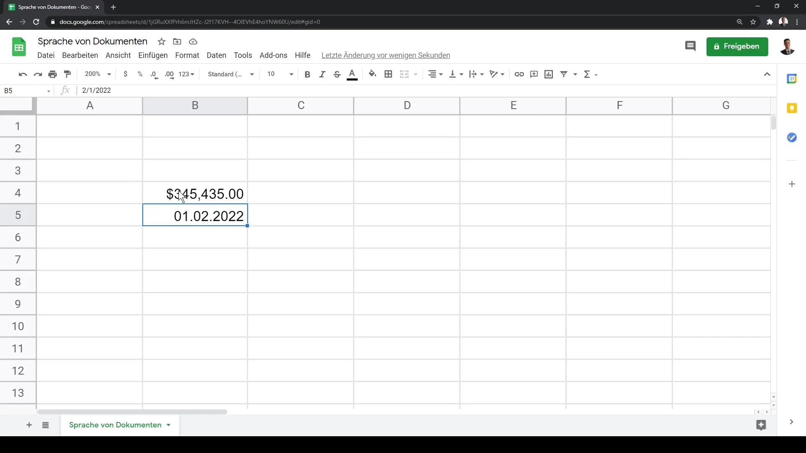Click the Italic formatting icon
This screenshot has width=806, height=453.
pyautogui.click(x=322, y=74)
